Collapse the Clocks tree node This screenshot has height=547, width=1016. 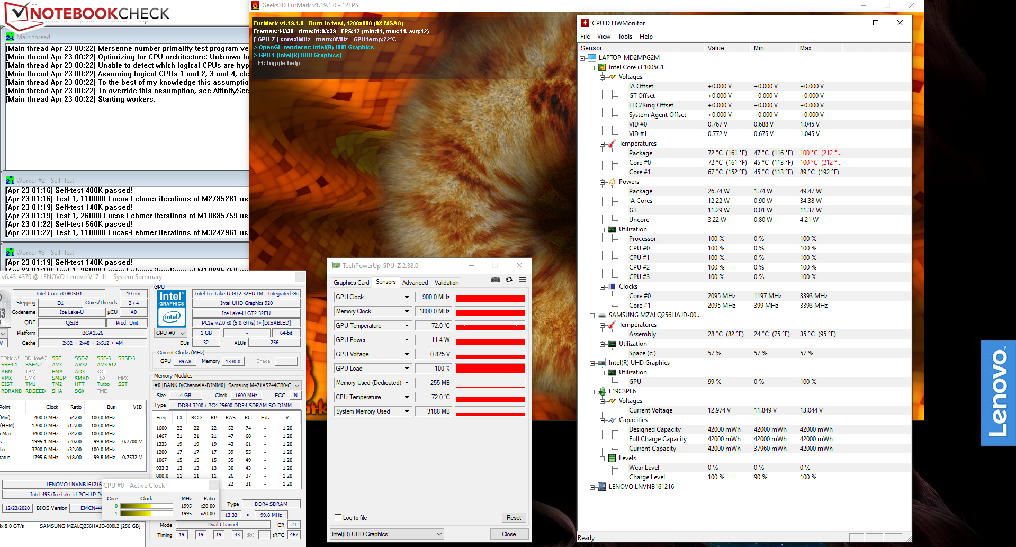click(602, 287)
